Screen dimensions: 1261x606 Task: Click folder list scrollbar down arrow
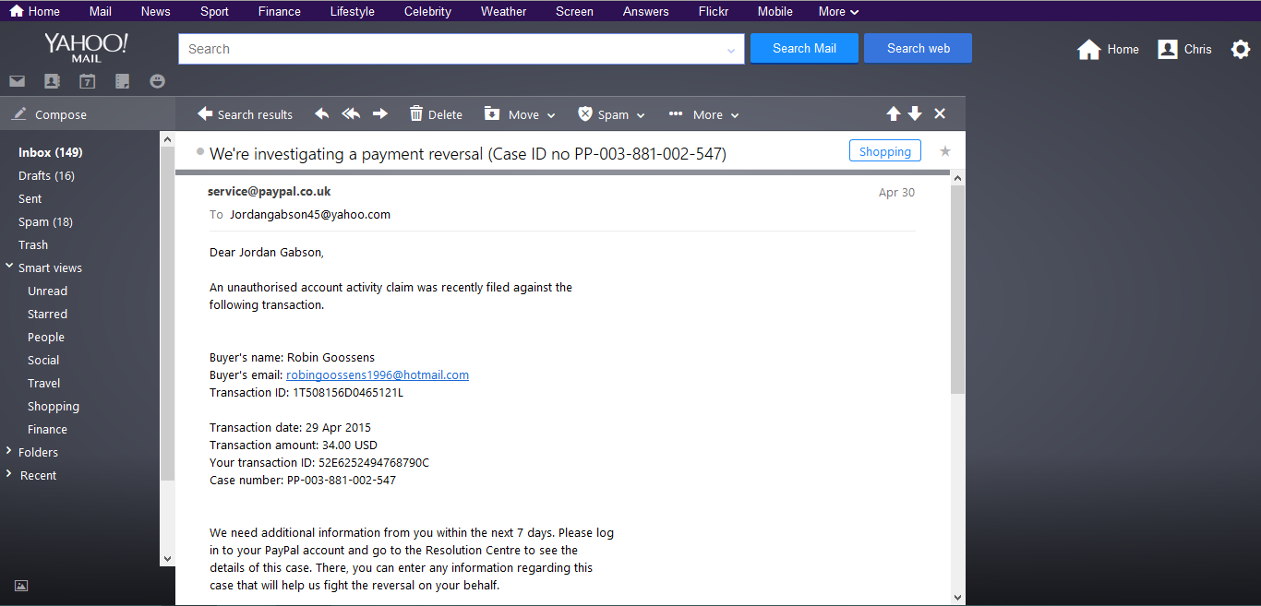point(167,558)
